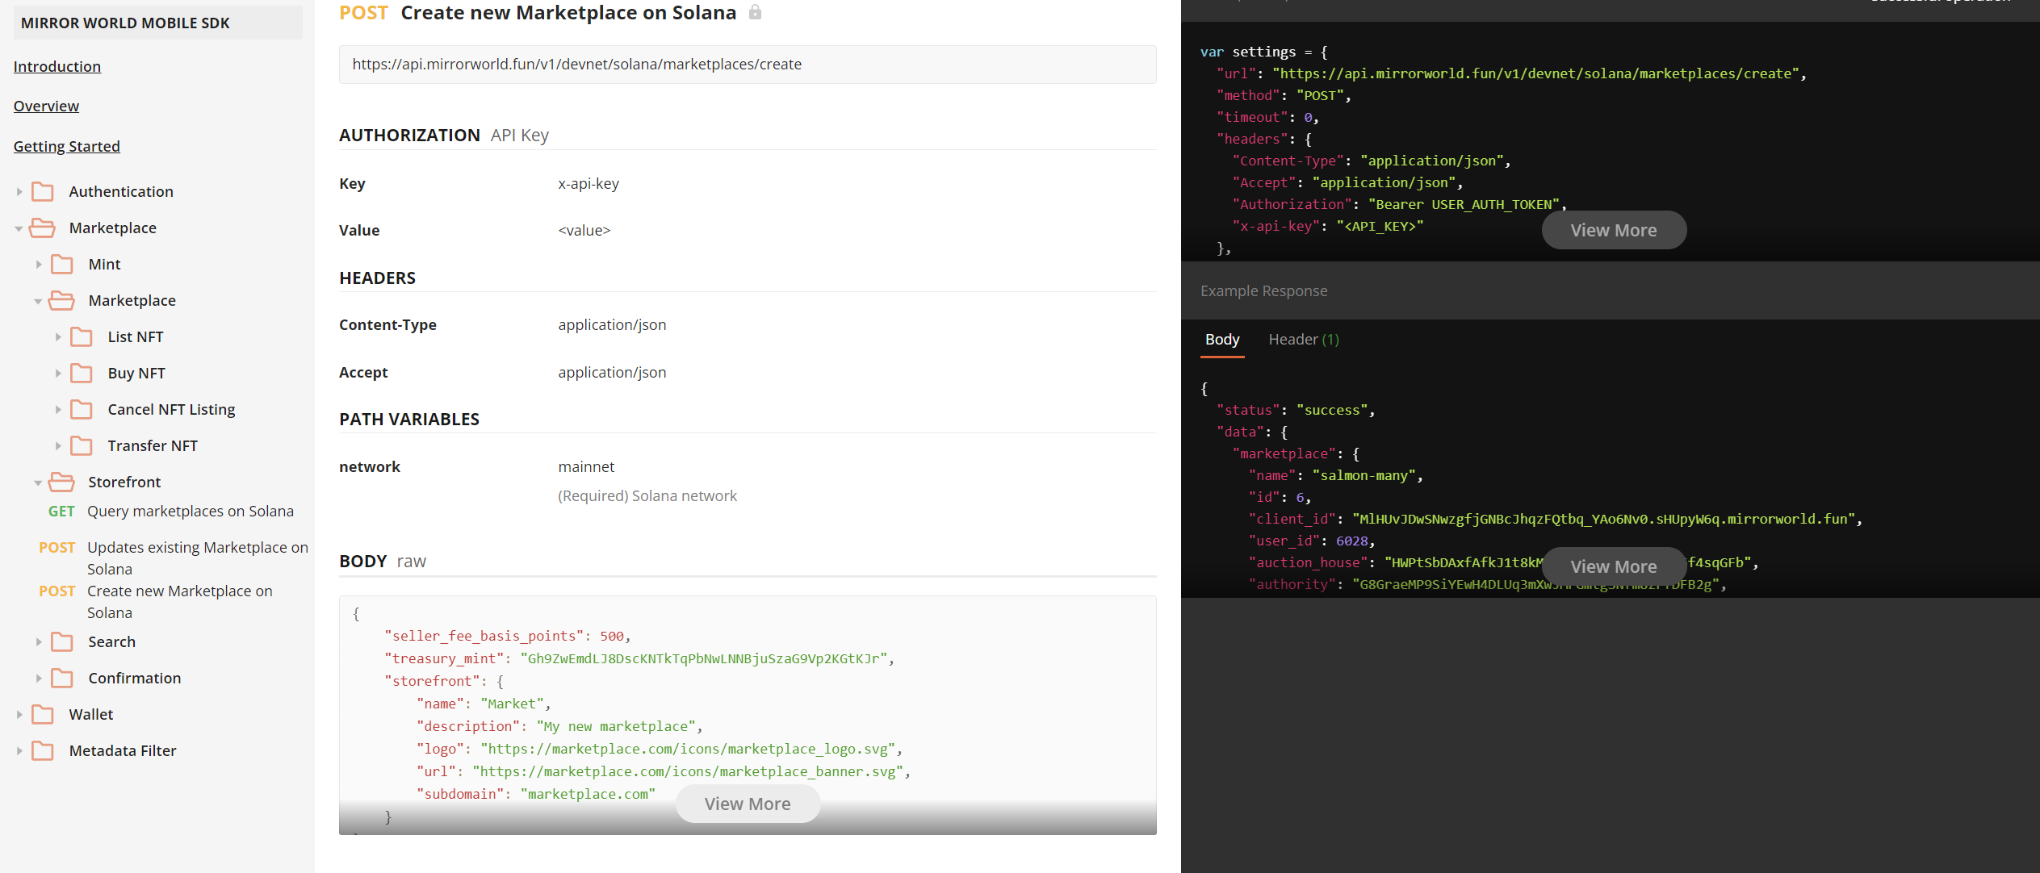The image size is (2040, 873).
Task: Collapse the Storefront folder arrow
Action: (38, 483)
